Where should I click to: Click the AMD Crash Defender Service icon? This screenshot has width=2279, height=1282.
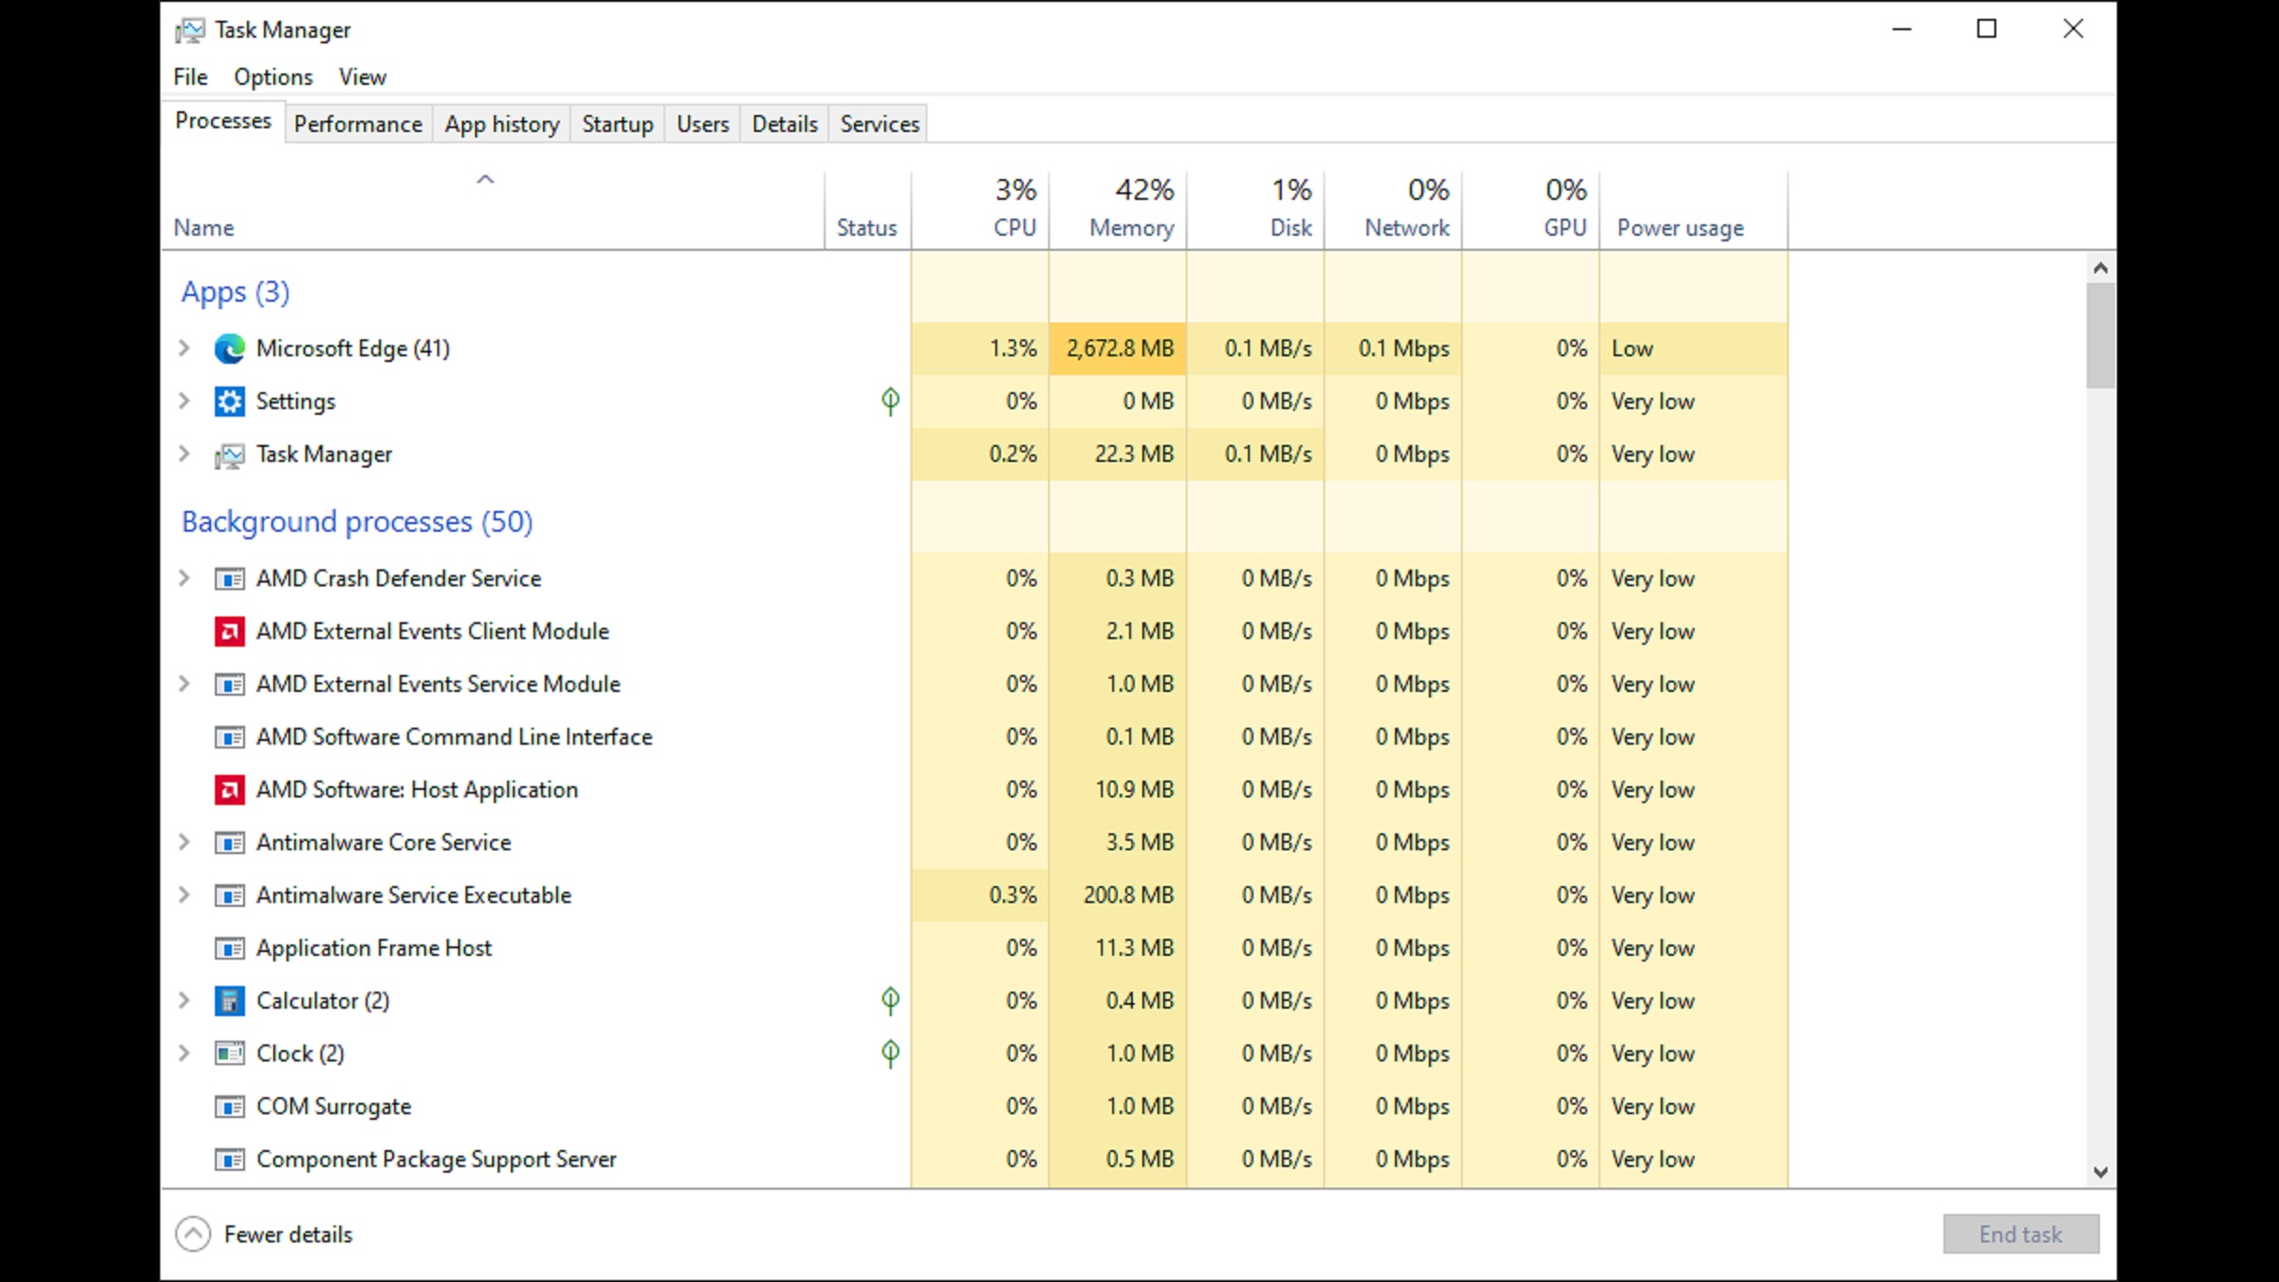click(229, 579)
